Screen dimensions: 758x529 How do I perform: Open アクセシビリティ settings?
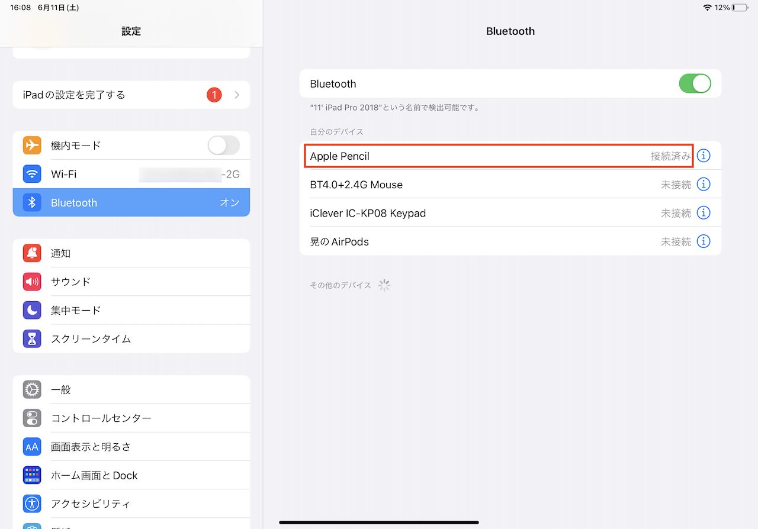pyautogui.click(x=131, y=504)
